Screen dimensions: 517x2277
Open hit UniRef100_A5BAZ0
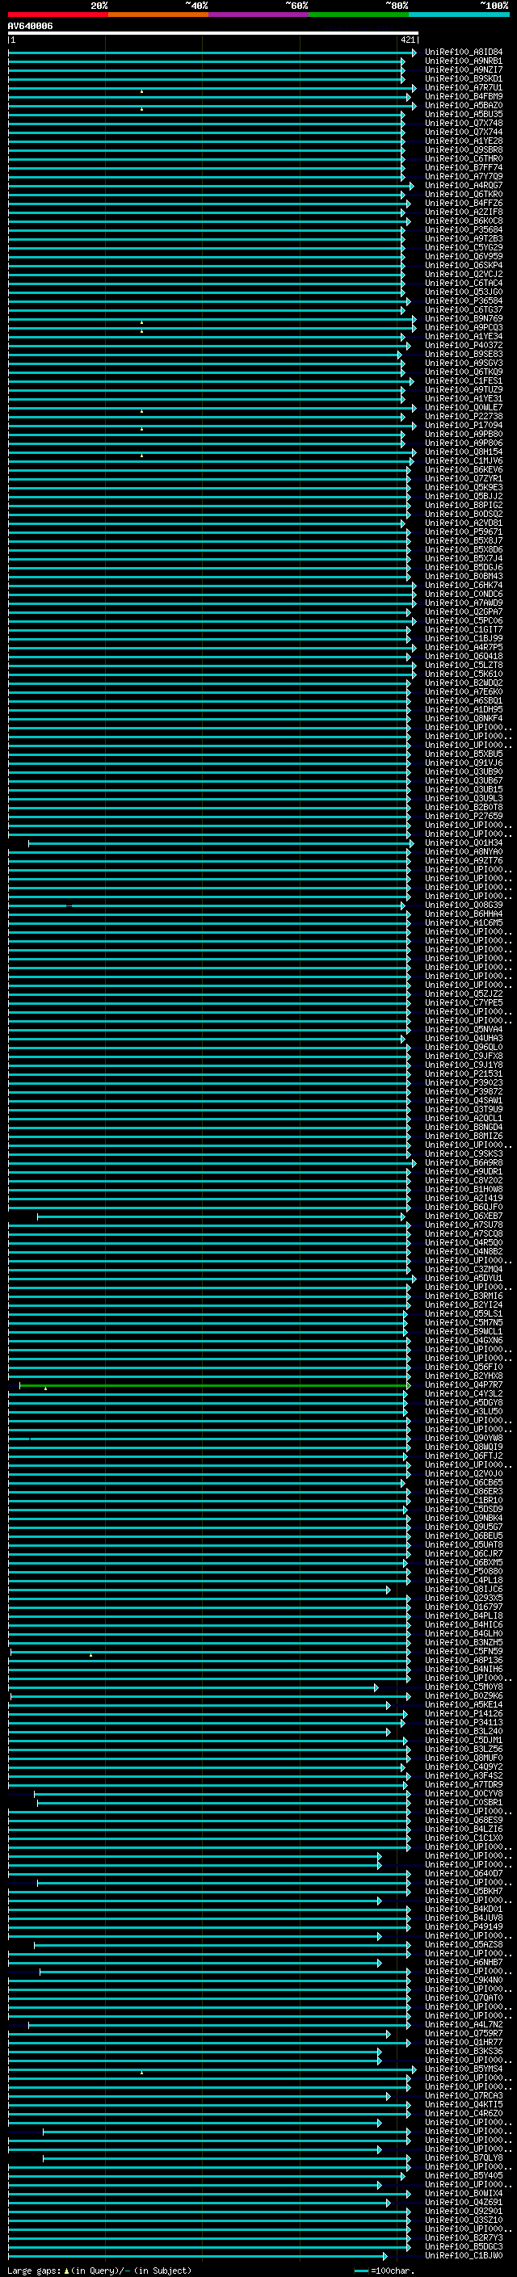click(x=463, y=105)
